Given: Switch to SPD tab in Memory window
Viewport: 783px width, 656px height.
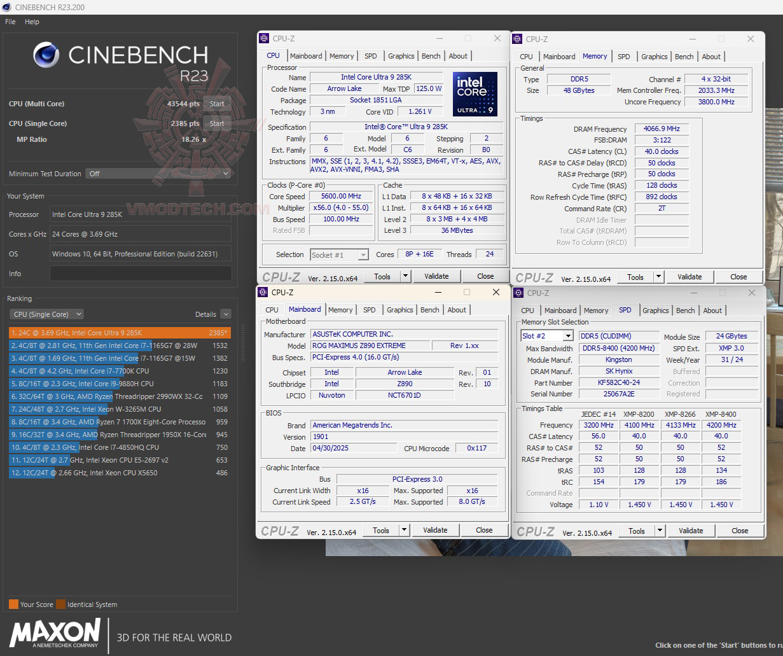Looking at the screenshot, I should coord(624,57).
